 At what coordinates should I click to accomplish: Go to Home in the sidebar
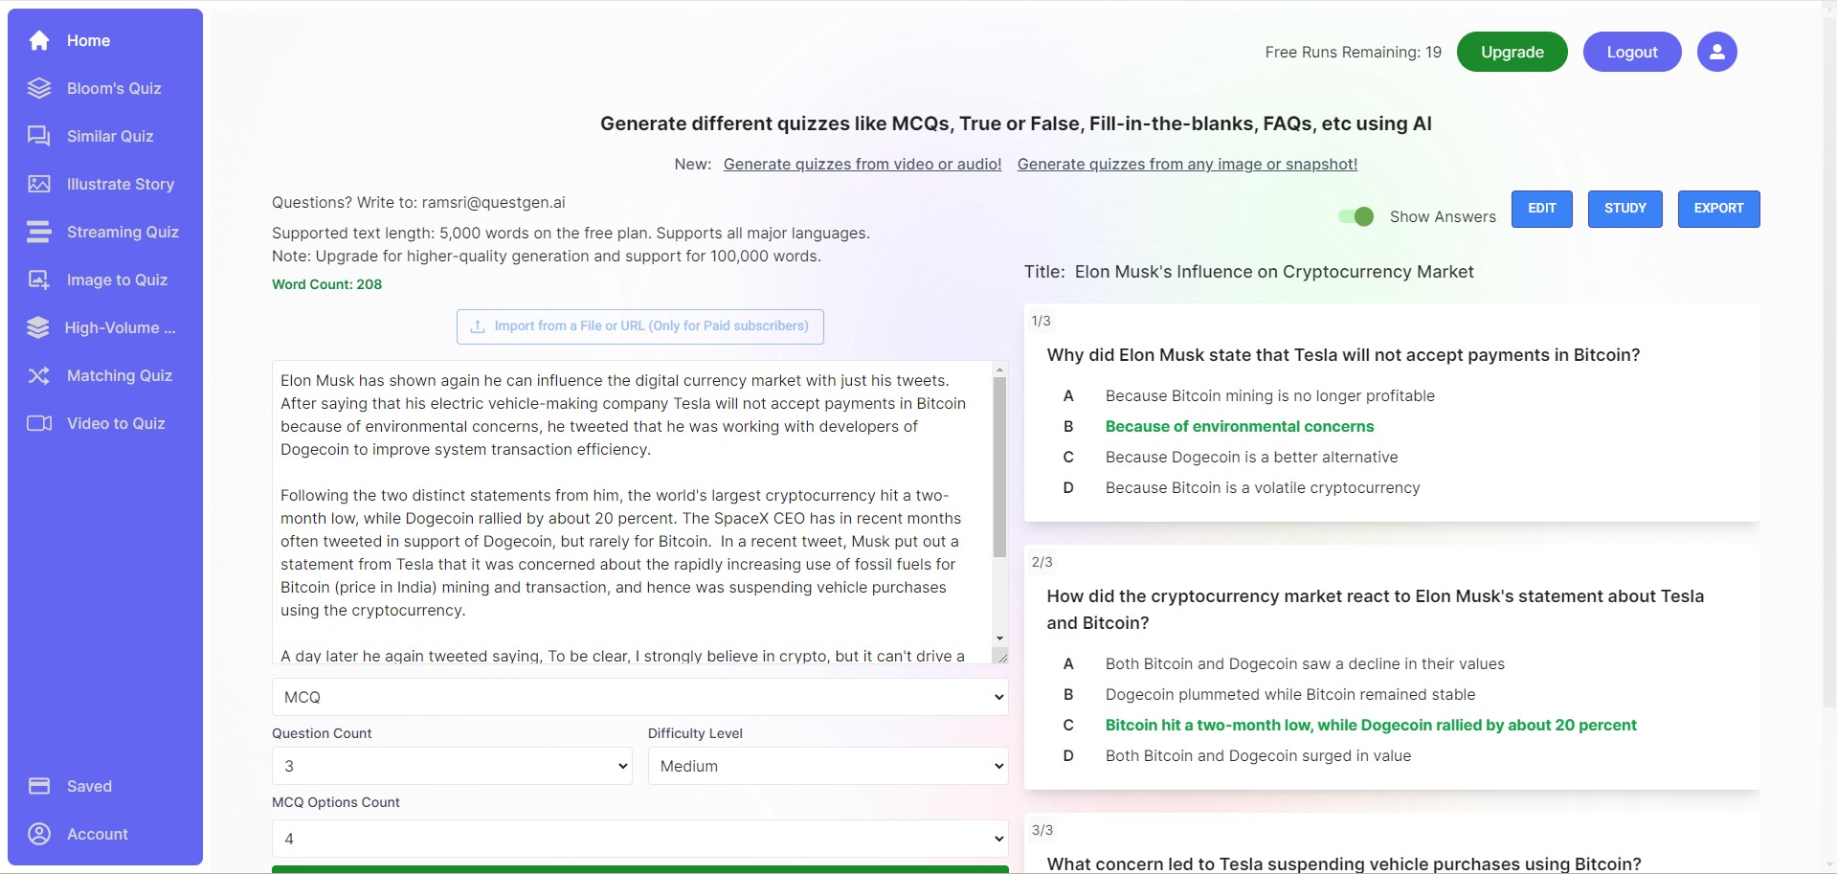point(105,40)
